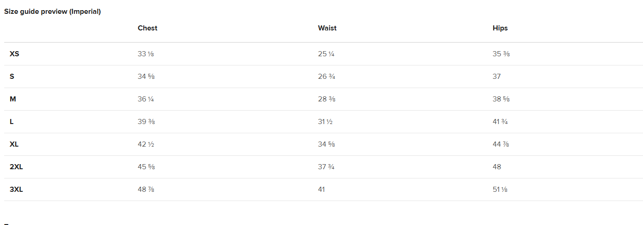Click the Chest column header
The width and height of the screenshot is (643, 225).
pyautogui.click(x=147, y=28)
